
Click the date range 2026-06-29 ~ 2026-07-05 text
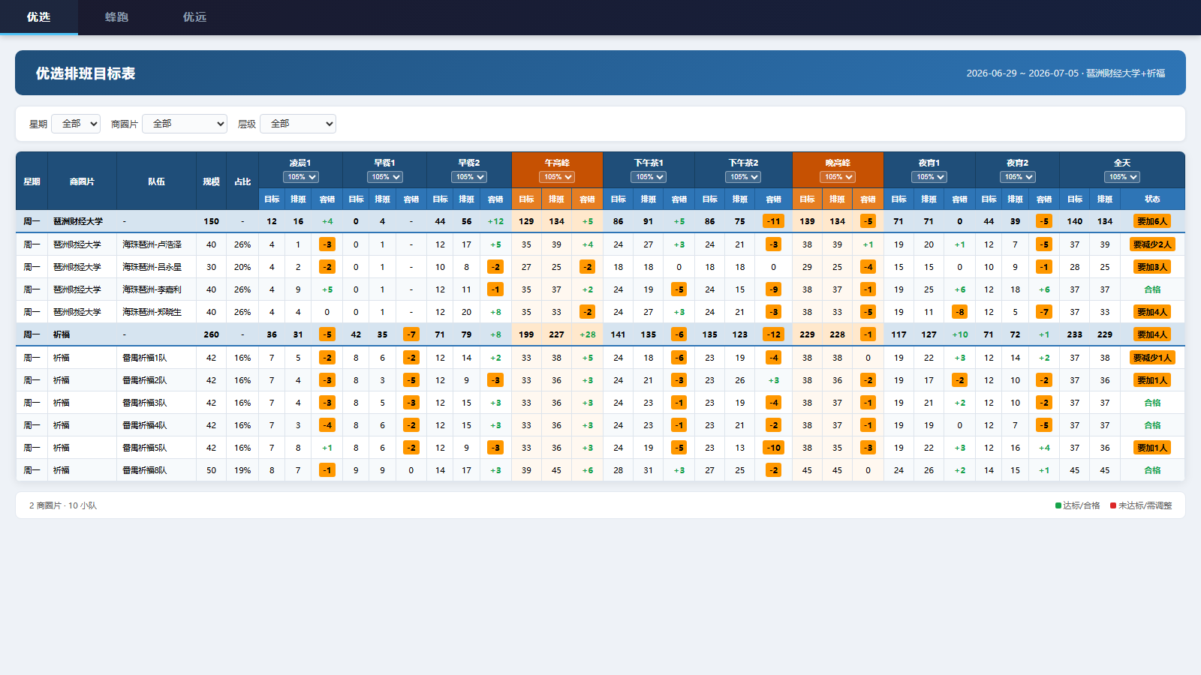click(x=1022, y=73)
